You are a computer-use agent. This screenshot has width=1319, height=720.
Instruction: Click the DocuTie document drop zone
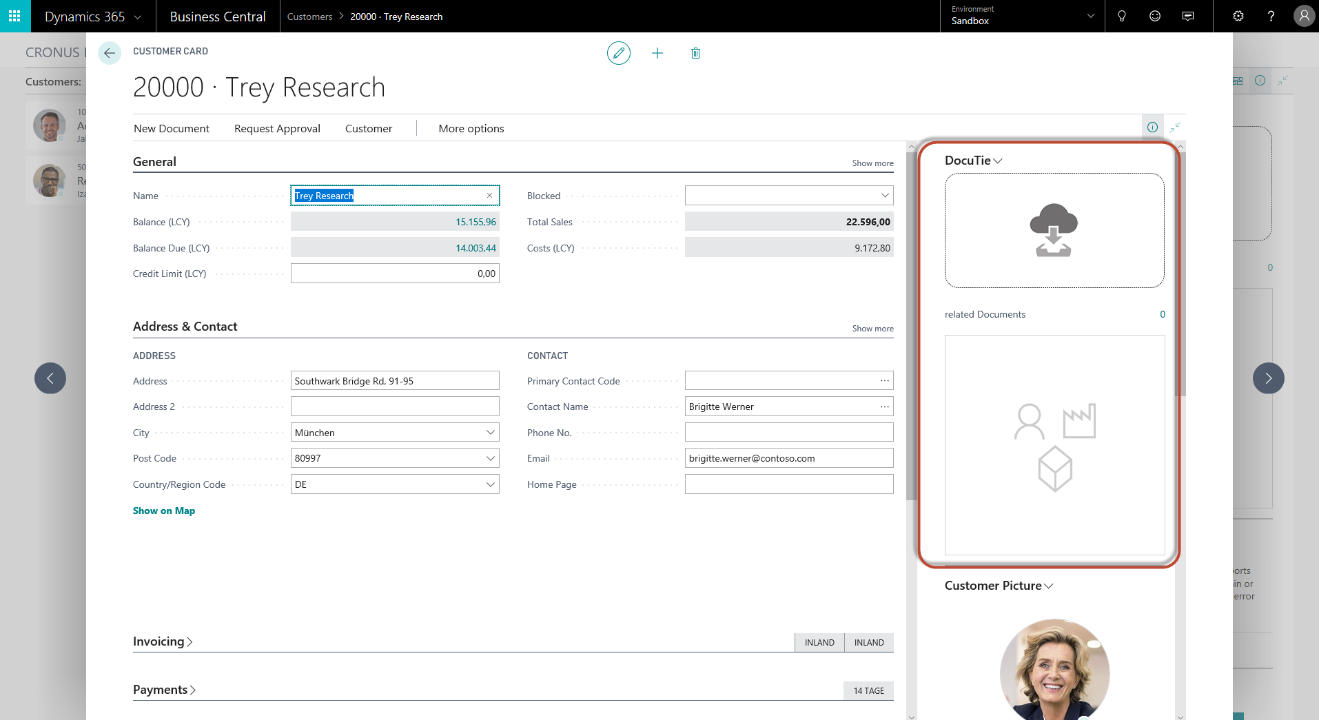point(1054,230)
